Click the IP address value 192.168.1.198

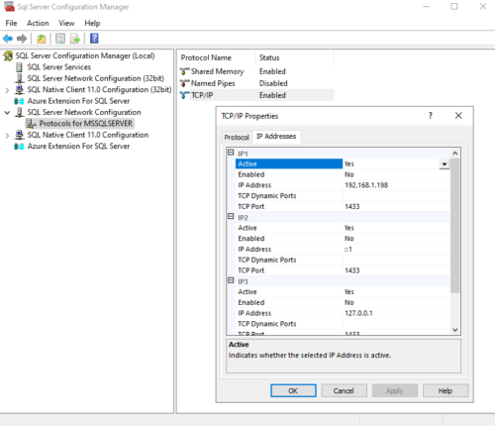[366, 185]
